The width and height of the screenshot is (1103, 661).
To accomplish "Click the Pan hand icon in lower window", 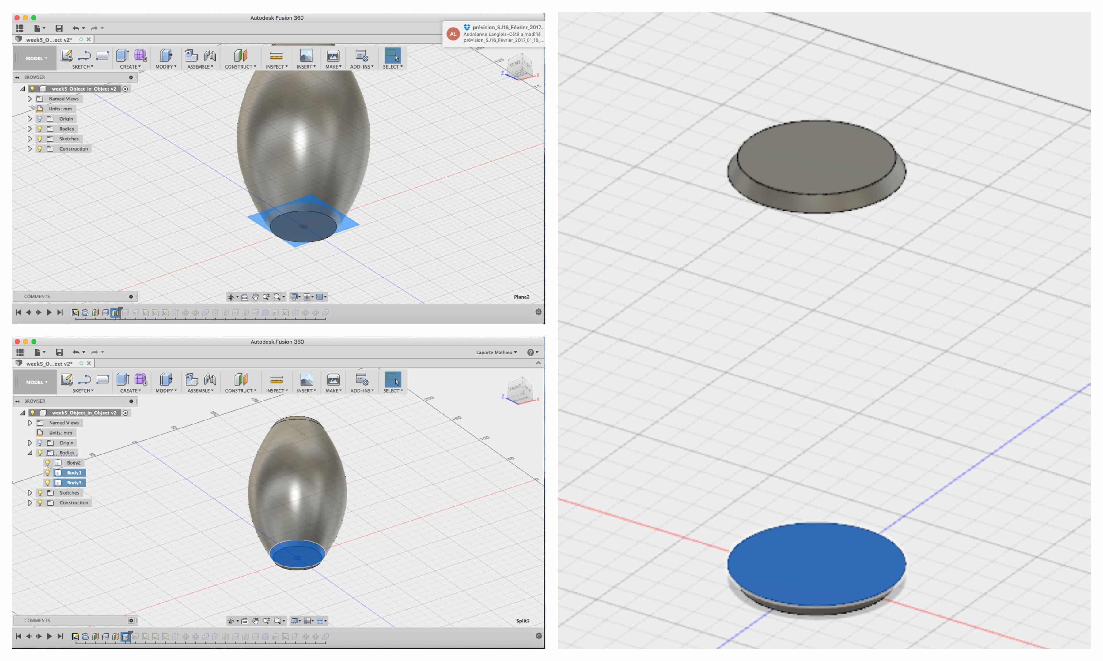I will coord(256,621).
